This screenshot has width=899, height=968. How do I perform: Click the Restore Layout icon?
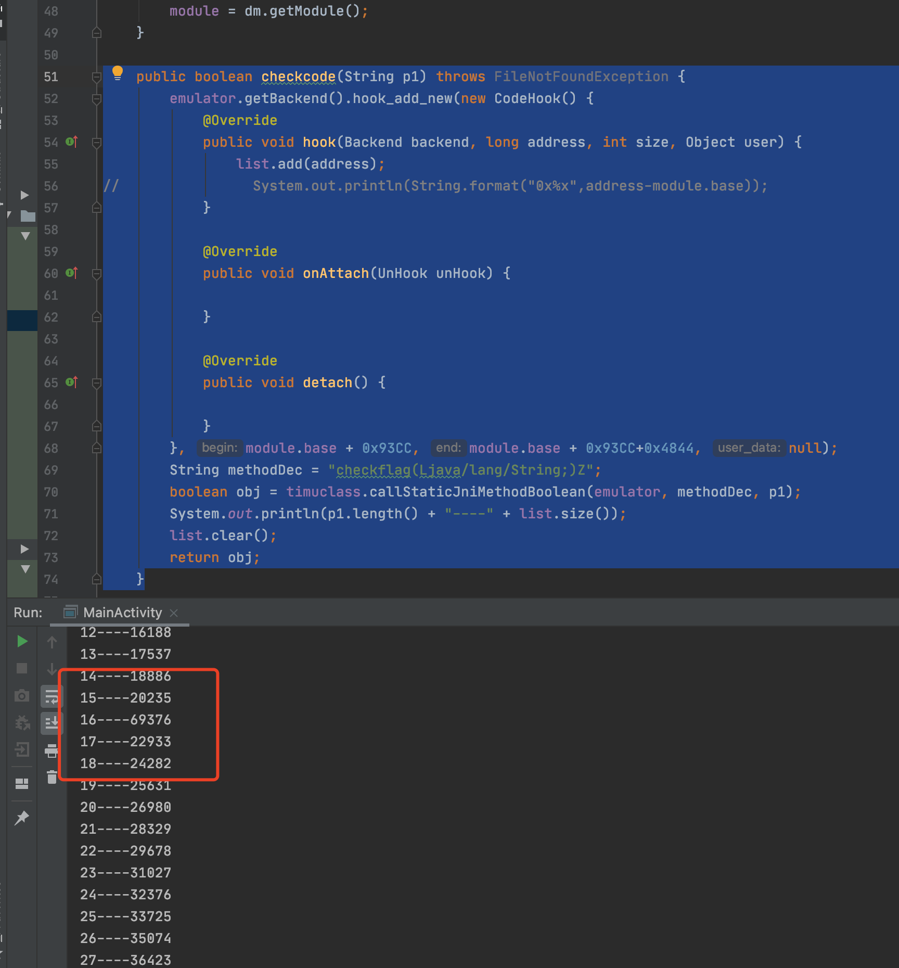(x=22, y=784)
